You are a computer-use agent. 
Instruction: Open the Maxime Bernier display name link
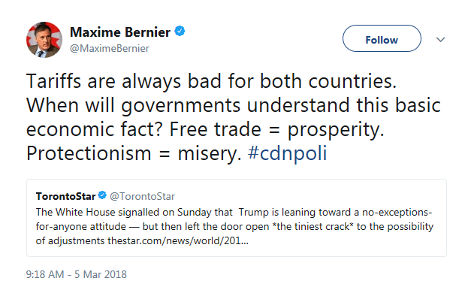pyautogui.click(x=120, y=32)
